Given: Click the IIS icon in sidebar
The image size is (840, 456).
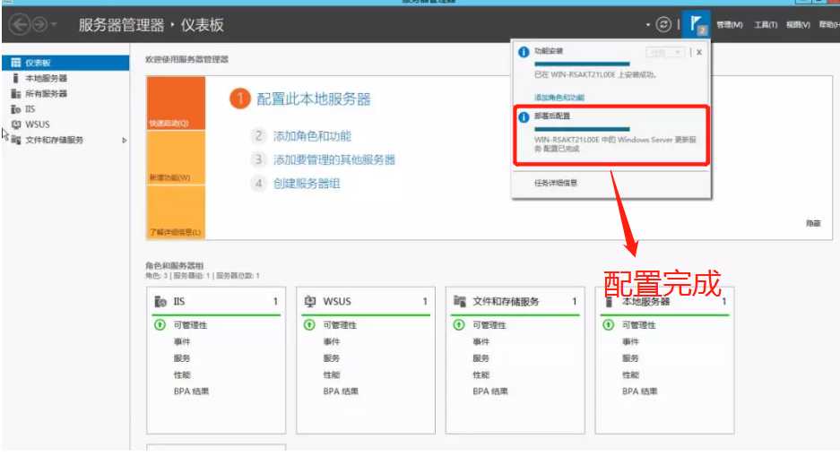Looking at the screenshot, I should click(16, 109).
